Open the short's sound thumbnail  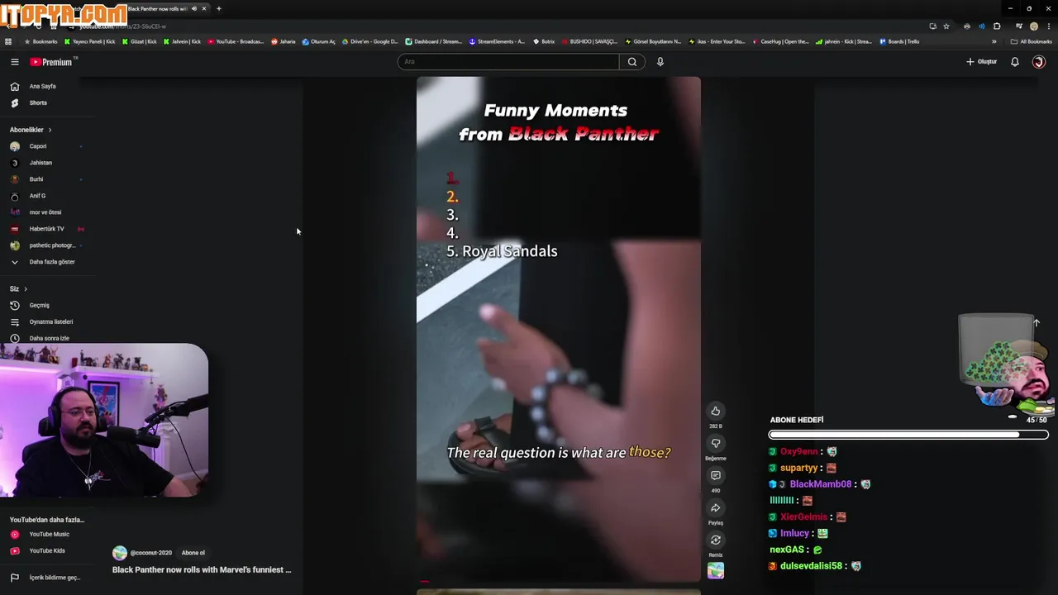(716, 570)
